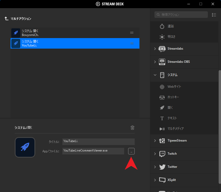Select the YouTubeLi. rocket icon in the action list
Screen dimensions: 221x192
coord(16,43)
